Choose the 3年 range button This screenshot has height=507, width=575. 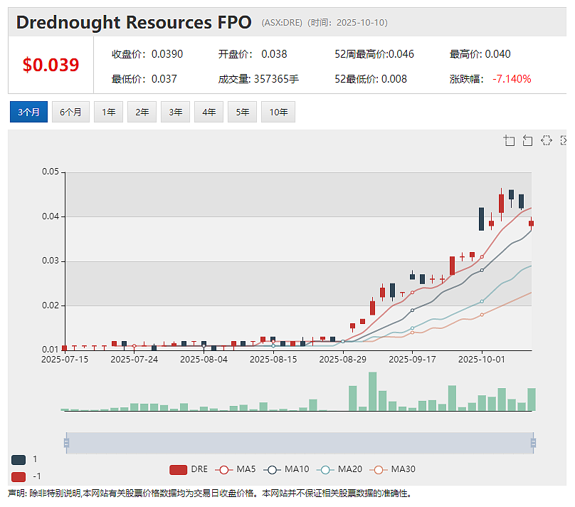175,112
